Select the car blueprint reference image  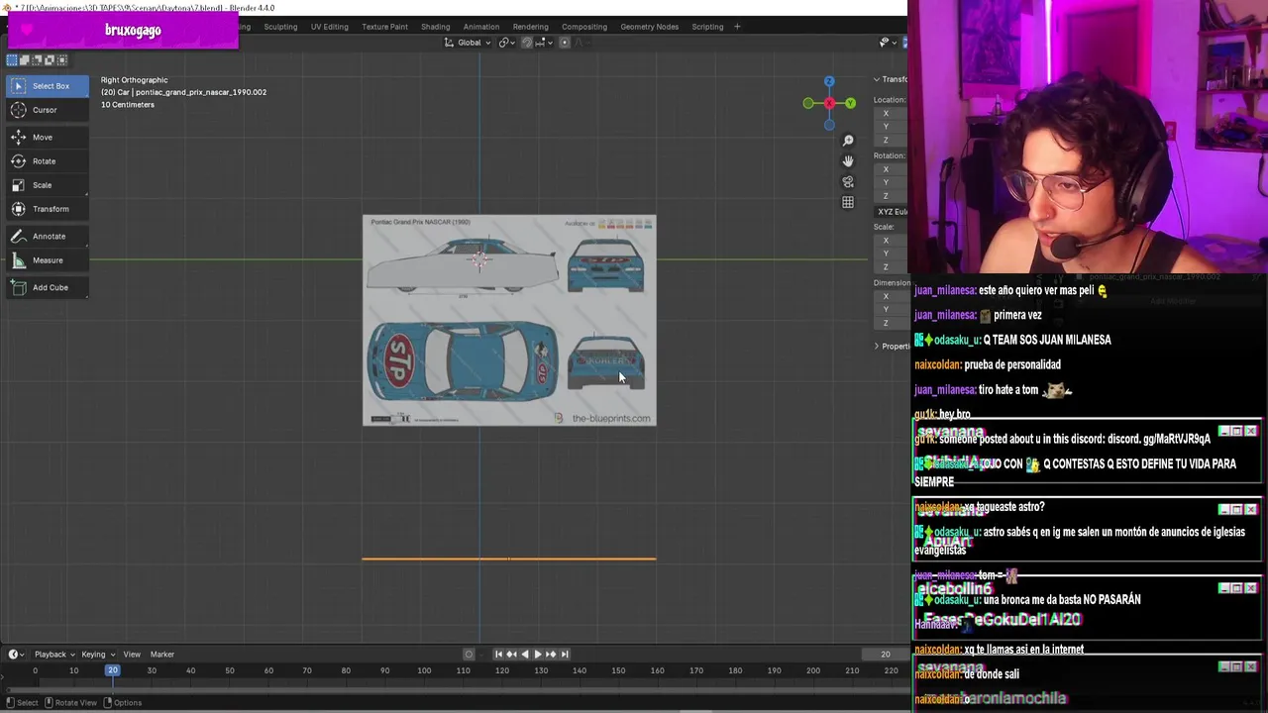(x=509, y=321)
